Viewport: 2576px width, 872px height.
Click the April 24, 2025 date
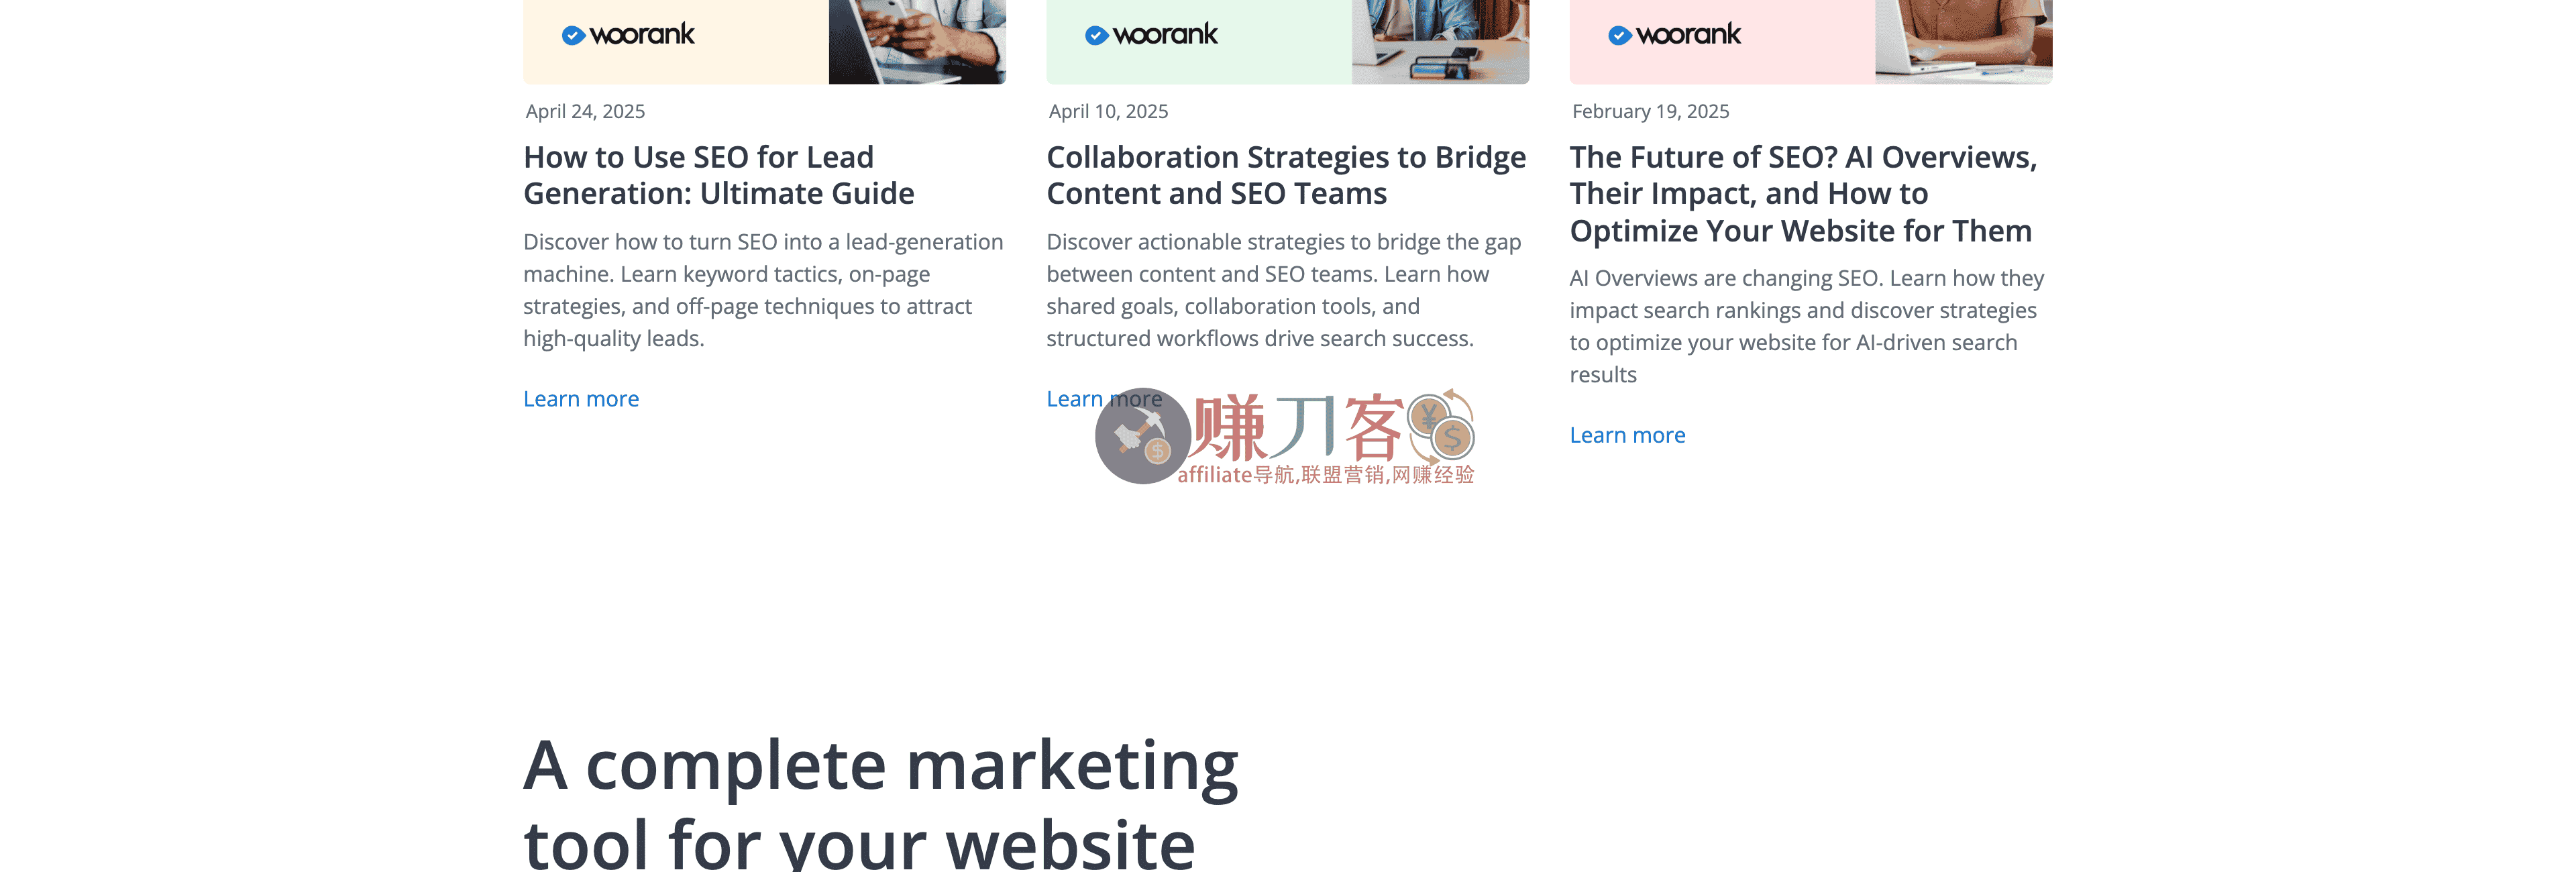pyautogui.click(x=585, y=111)
